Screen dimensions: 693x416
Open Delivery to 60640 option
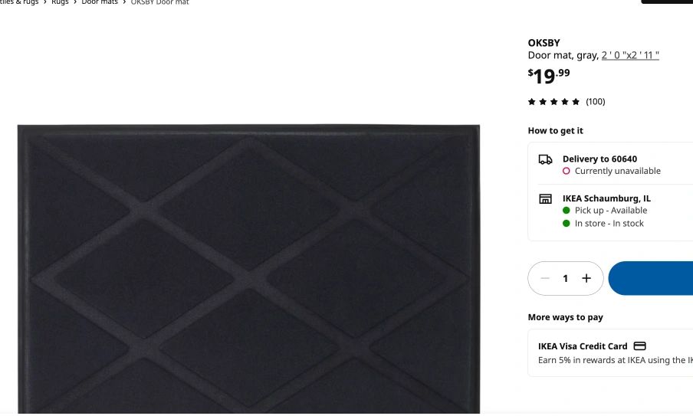(599, 159)
